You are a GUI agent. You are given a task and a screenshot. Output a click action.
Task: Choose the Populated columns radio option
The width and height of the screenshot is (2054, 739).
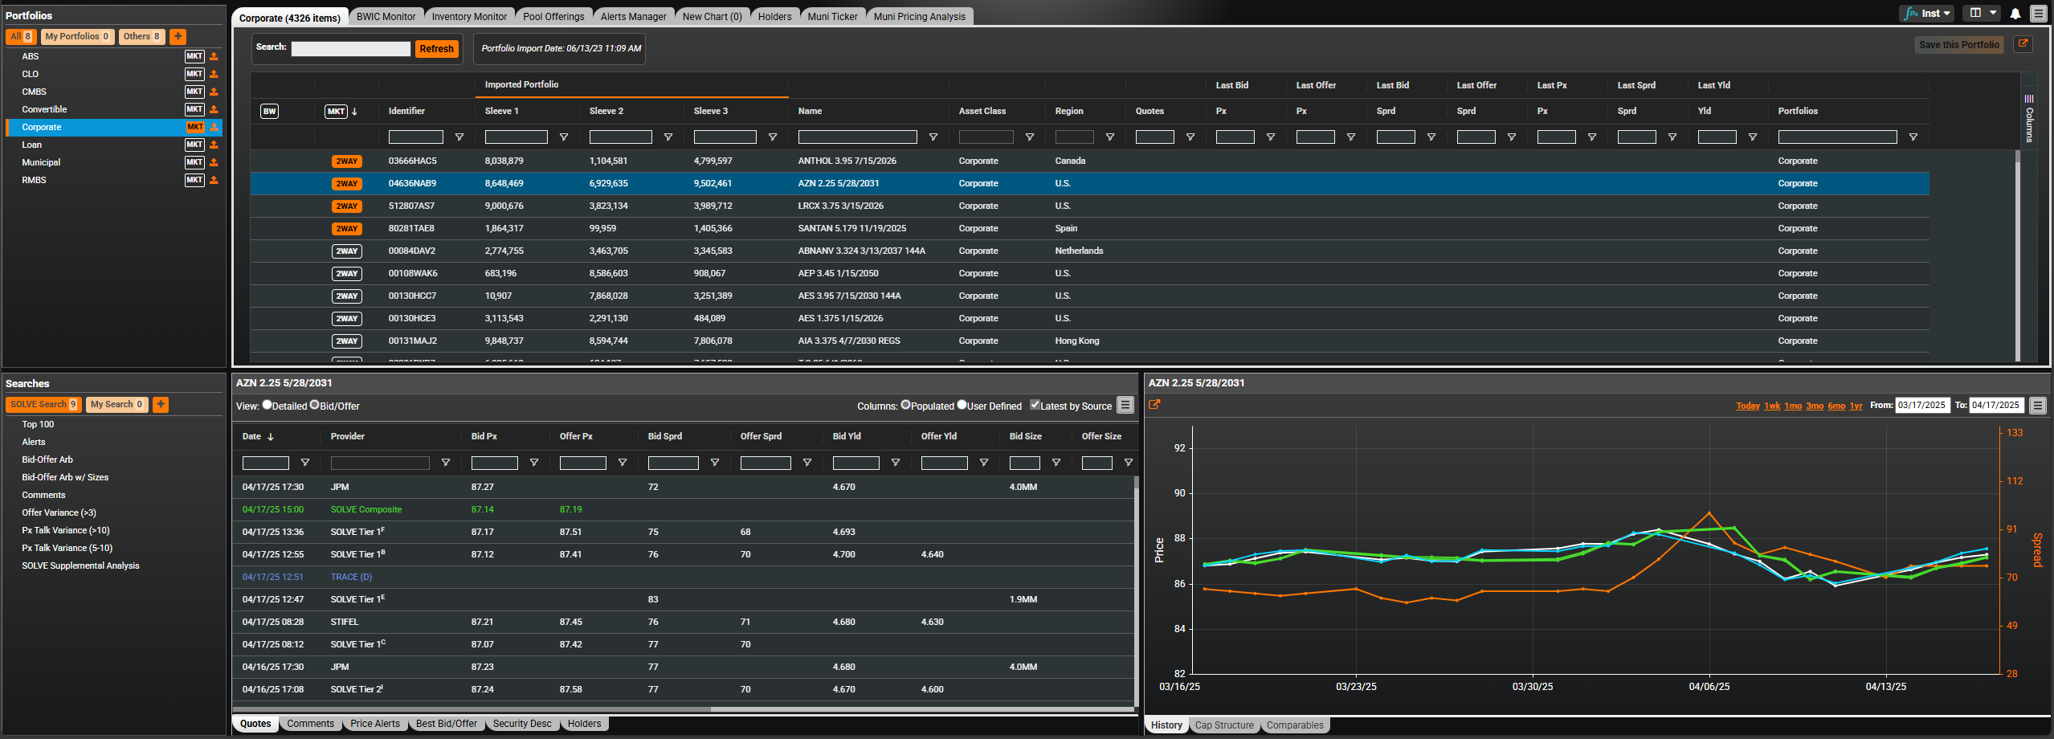click(x=905, y=406)
